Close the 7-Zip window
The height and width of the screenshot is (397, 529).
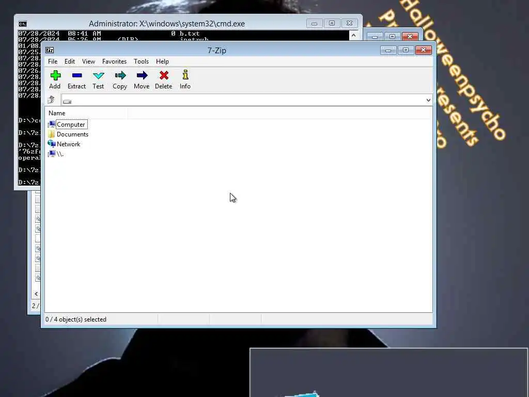[x=424, y=50]
